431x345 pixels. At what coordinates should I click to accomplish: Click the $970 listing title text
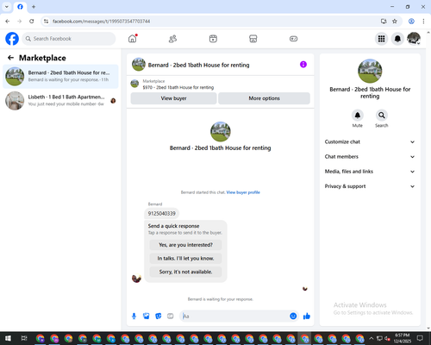click(178, 87)
